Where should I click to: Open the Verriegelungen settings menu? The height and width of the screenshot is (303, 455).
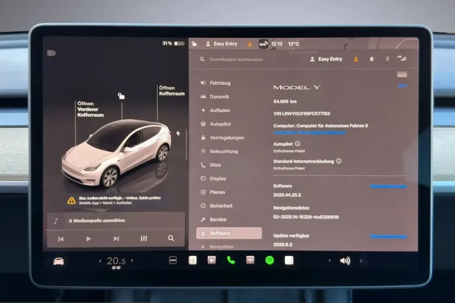coord(222,137)
